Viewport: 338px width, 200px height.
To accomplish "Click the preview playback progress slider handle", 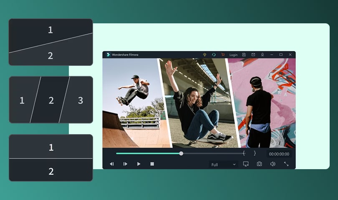I will [181, 153].
